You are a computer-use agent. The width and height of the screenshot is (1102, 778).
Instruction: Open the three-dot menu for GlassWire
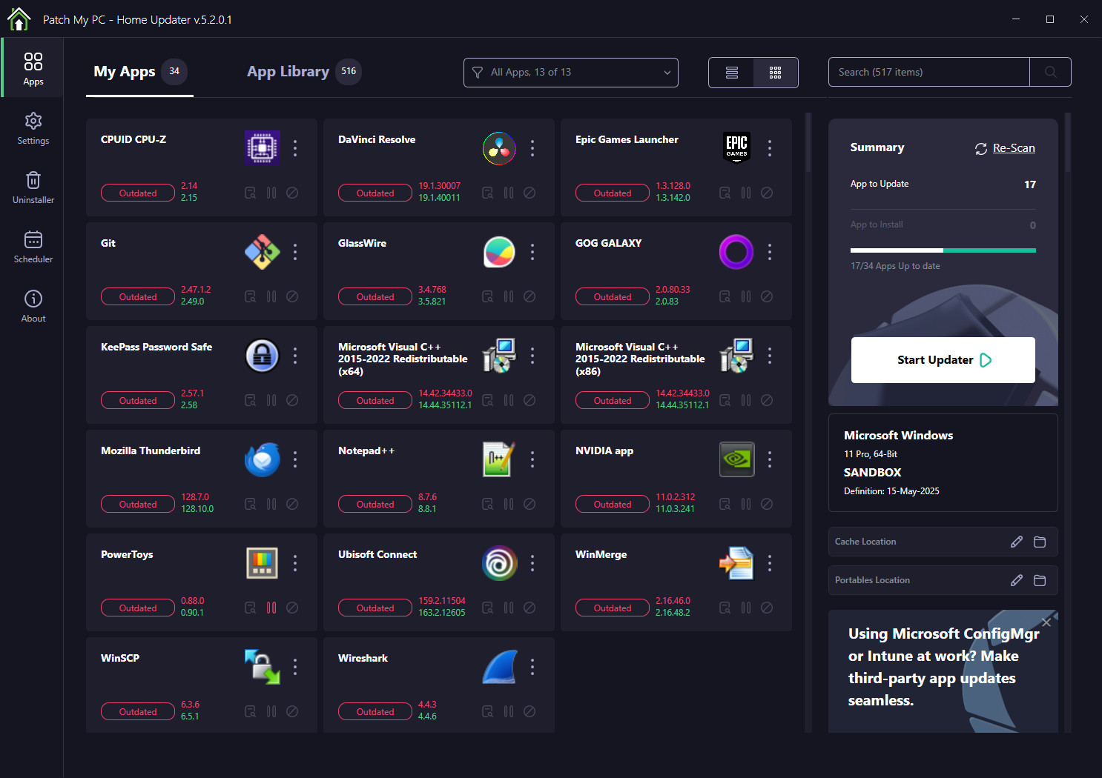532,252
